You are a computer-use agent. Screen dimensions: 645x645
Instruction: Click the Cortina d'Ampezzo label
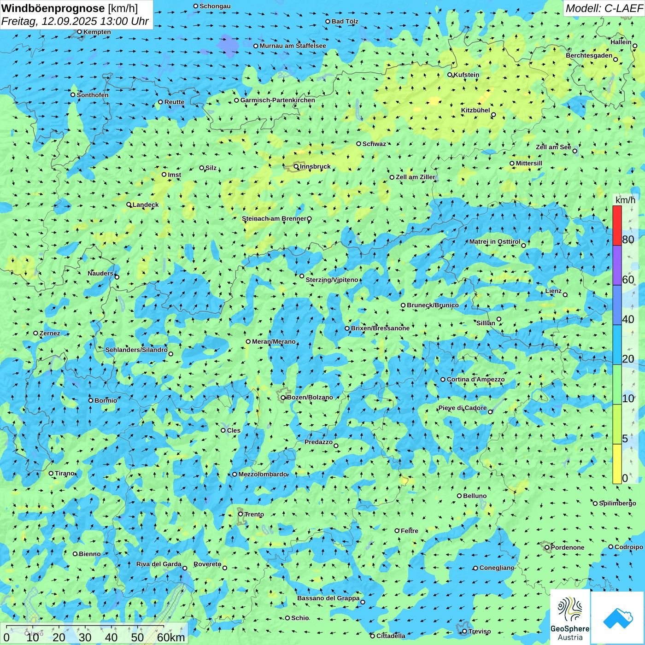(476, 379)
